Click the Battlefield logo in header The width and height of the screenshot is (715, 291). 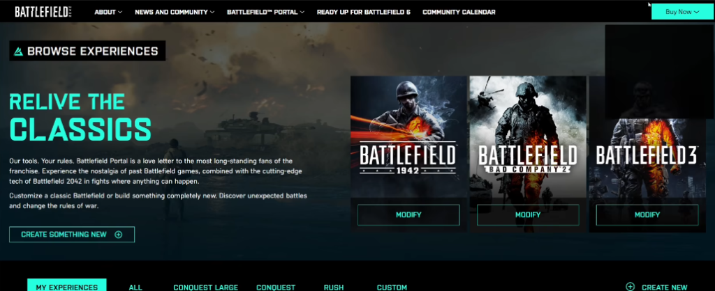click(43, 12)
